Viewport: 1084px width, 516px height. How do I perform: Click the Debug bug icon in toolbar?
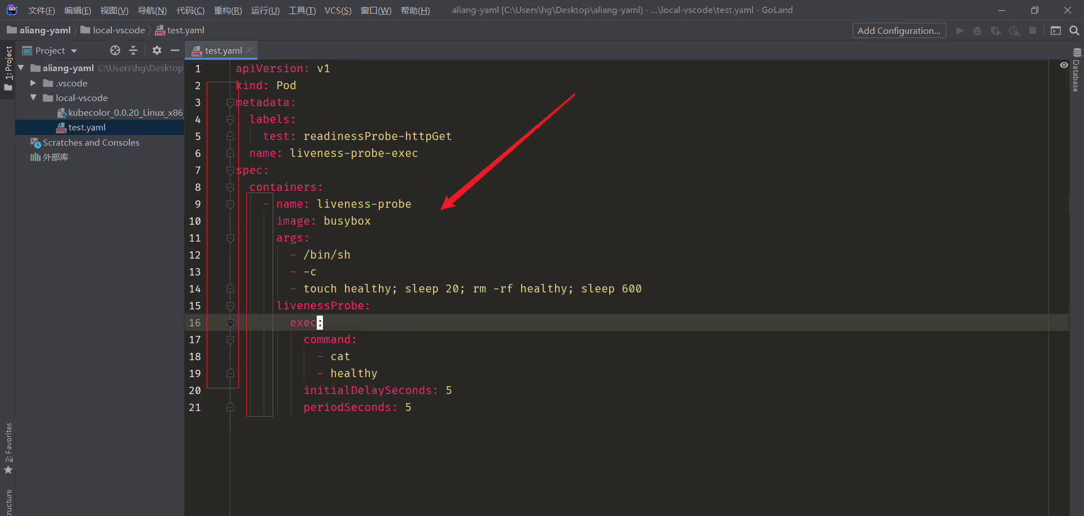(977, 30)
